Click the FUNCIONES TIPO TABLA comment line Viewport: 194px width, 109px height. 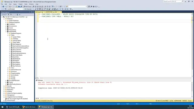[57, 16]
